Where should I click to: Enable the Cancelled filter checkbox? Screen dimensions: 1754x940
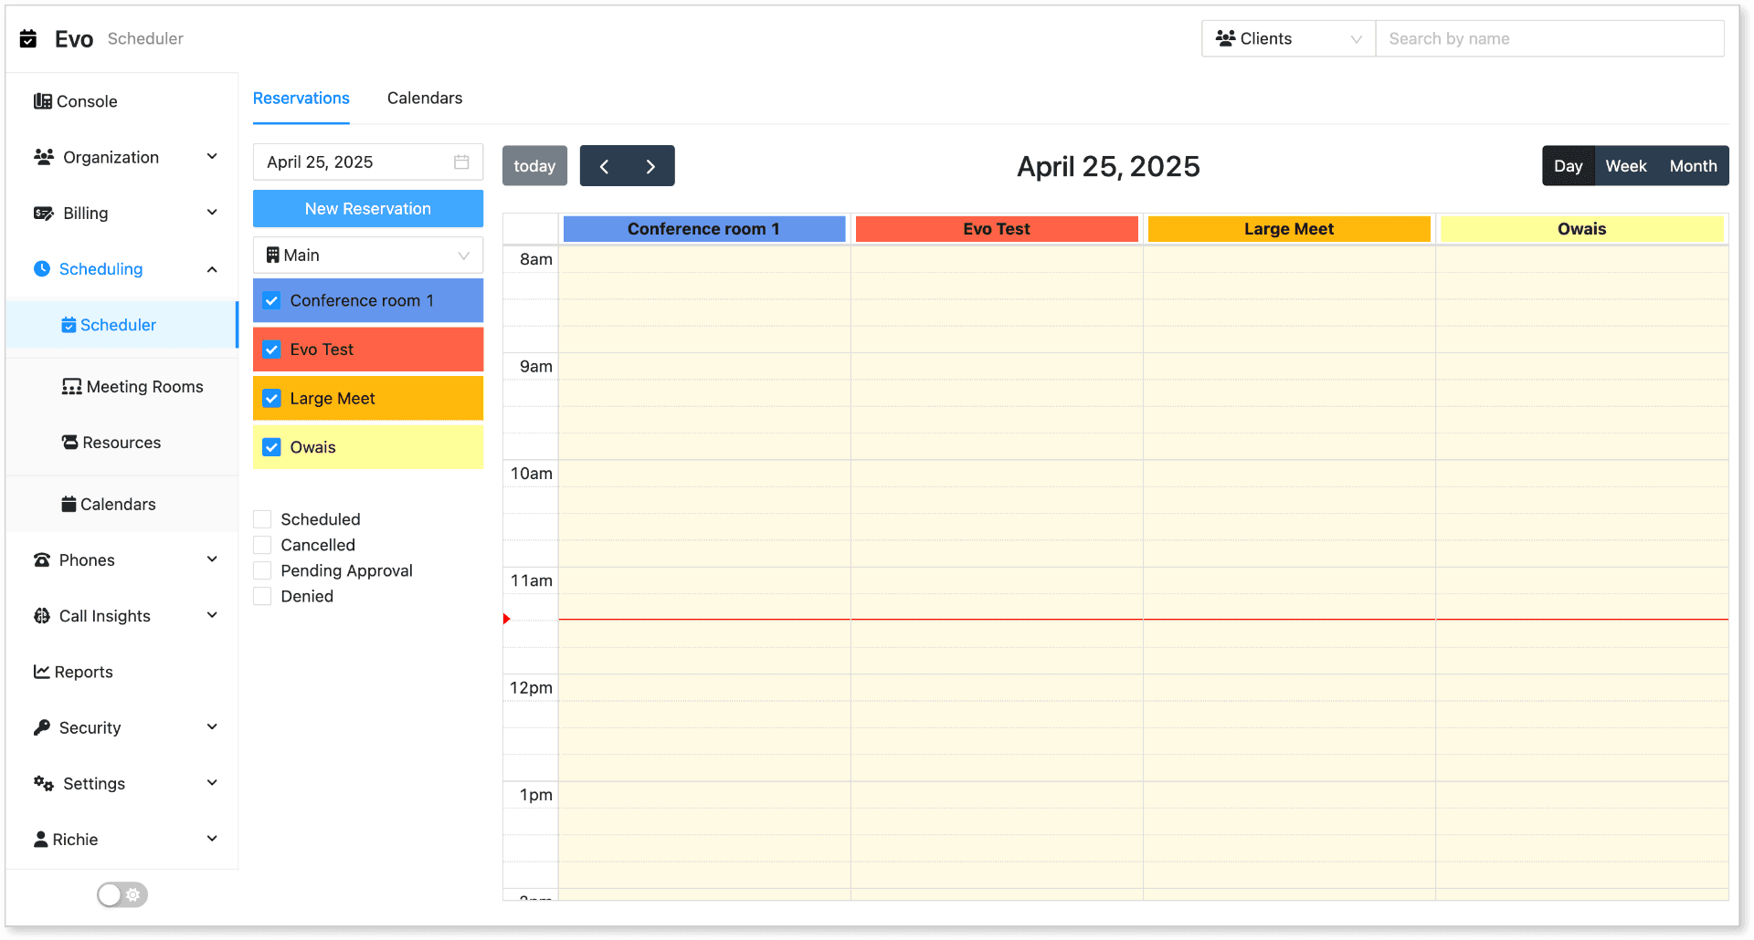point(262,545)
